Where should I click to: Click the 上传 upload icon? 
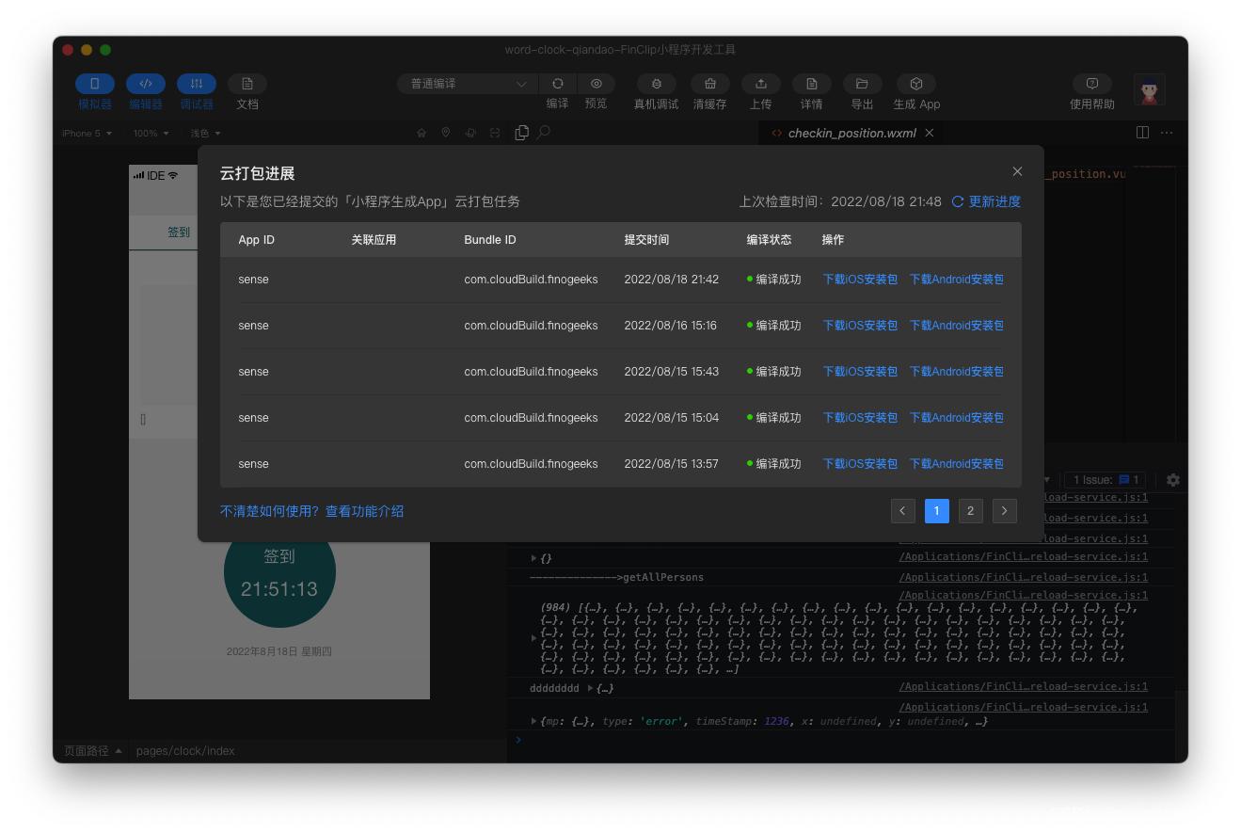click(761, 84)
